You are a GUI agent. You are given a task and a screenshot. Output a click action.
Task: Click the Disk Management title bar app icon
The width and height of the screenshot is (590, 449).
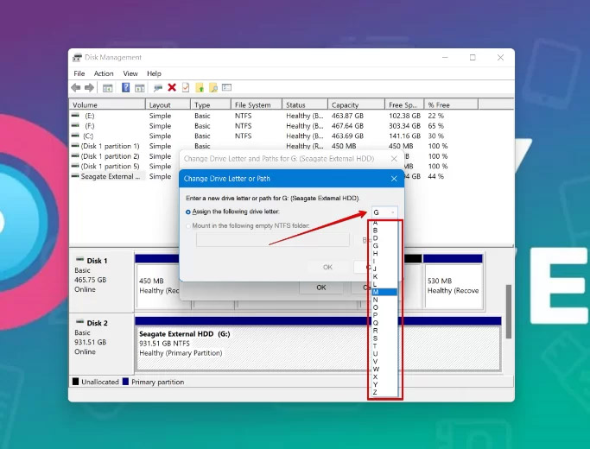pos(77,58)
